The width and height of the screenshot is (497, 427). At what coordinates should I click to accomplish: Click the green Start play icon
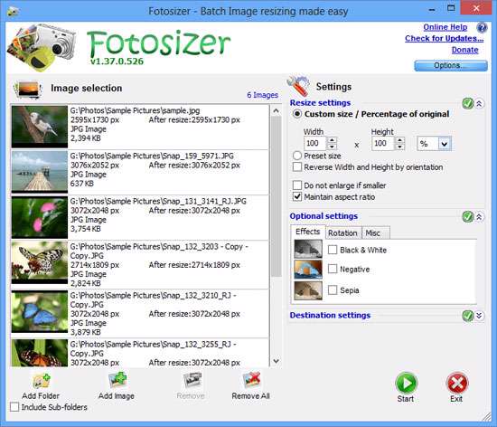[x=406, y=383]
